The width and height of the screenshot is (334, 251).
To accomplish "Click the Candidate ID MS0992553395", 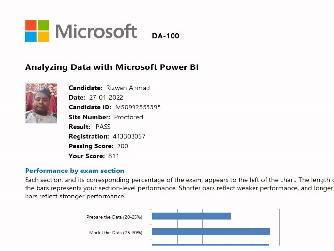I will 138,107.
